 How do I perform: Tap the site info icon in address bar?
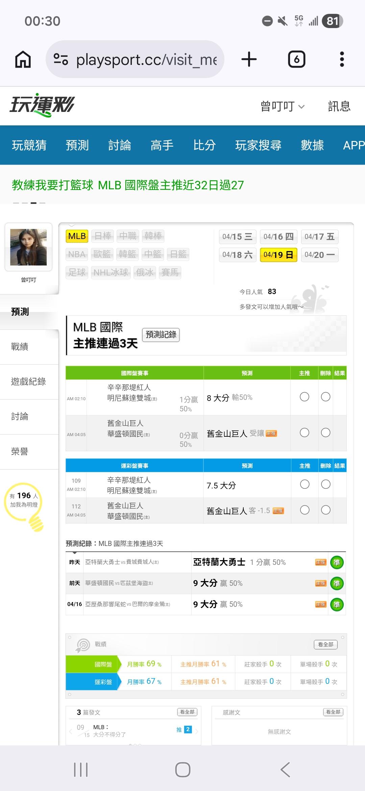[x=61, y=59]
